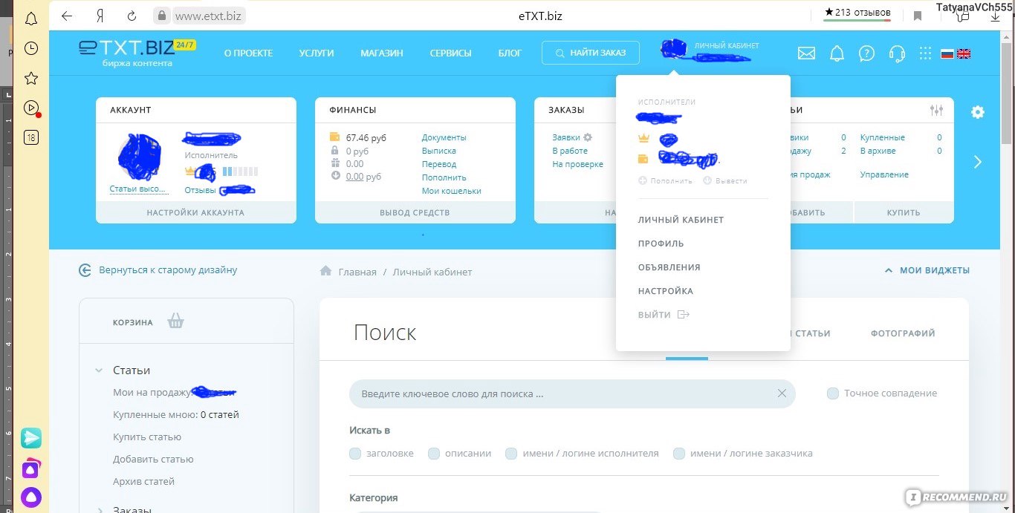Enable the Точное совпадение checkbox
The width and height of the screenshot is (1015, 513).
point(833,393)
